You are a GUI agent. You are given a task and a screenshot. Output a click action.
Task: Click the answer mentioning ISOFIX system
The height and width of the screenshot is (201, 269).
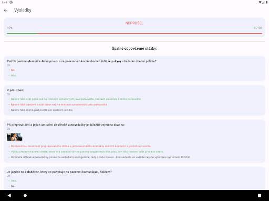[100, 157]
